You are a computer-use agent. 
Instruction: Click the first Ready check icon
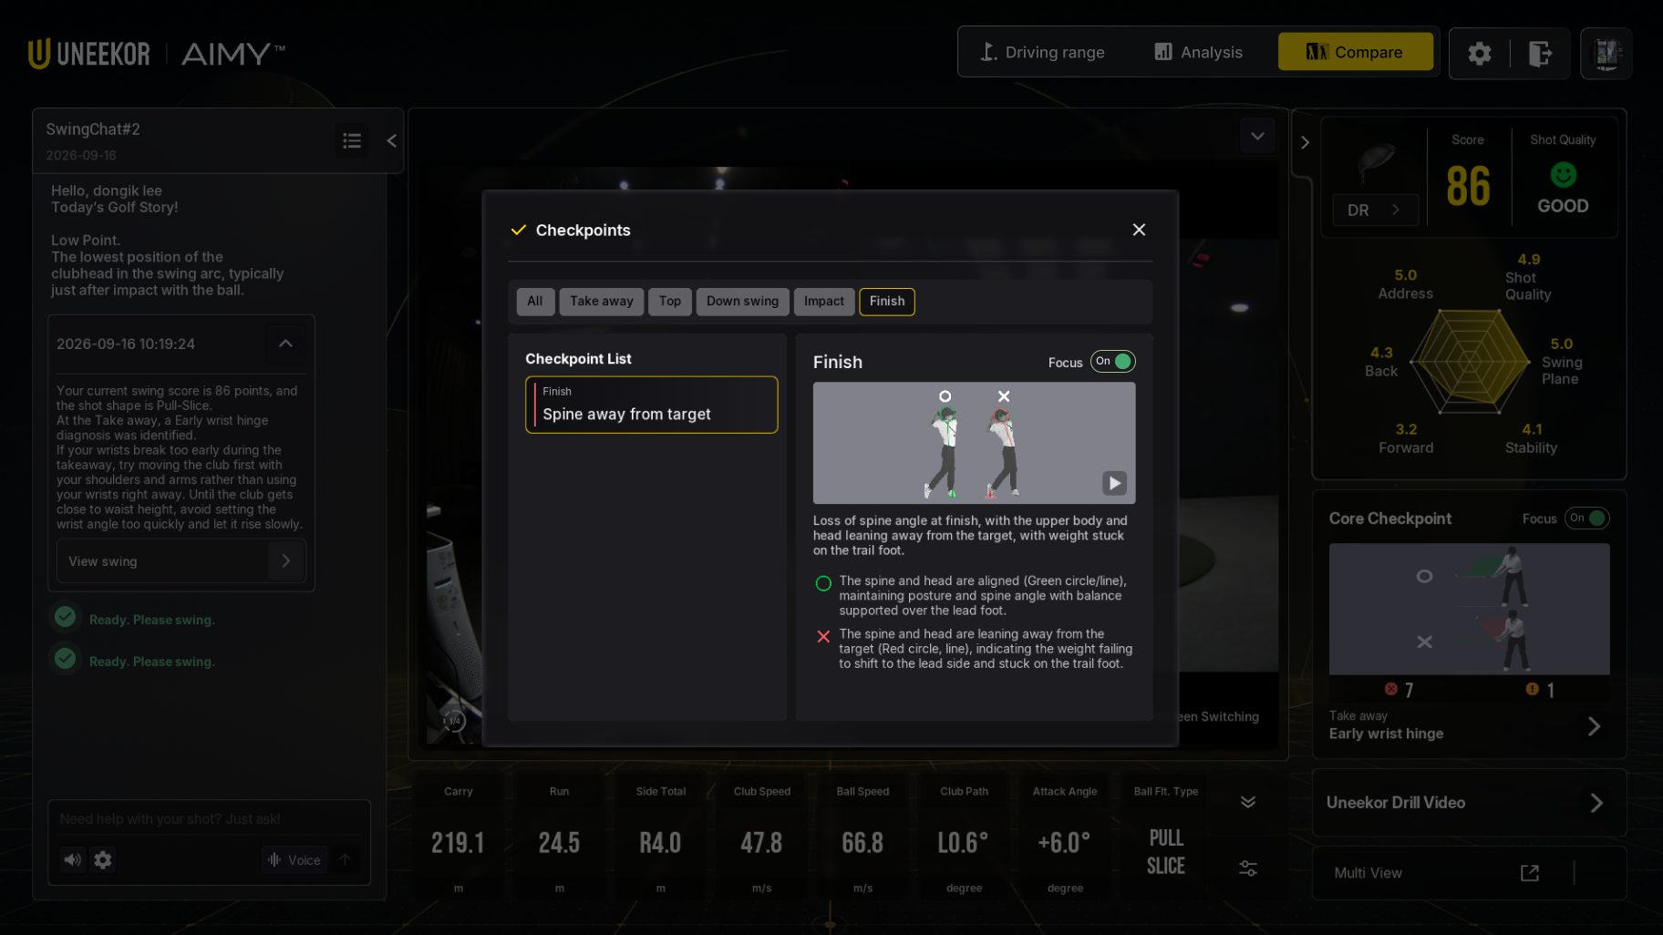65,617
